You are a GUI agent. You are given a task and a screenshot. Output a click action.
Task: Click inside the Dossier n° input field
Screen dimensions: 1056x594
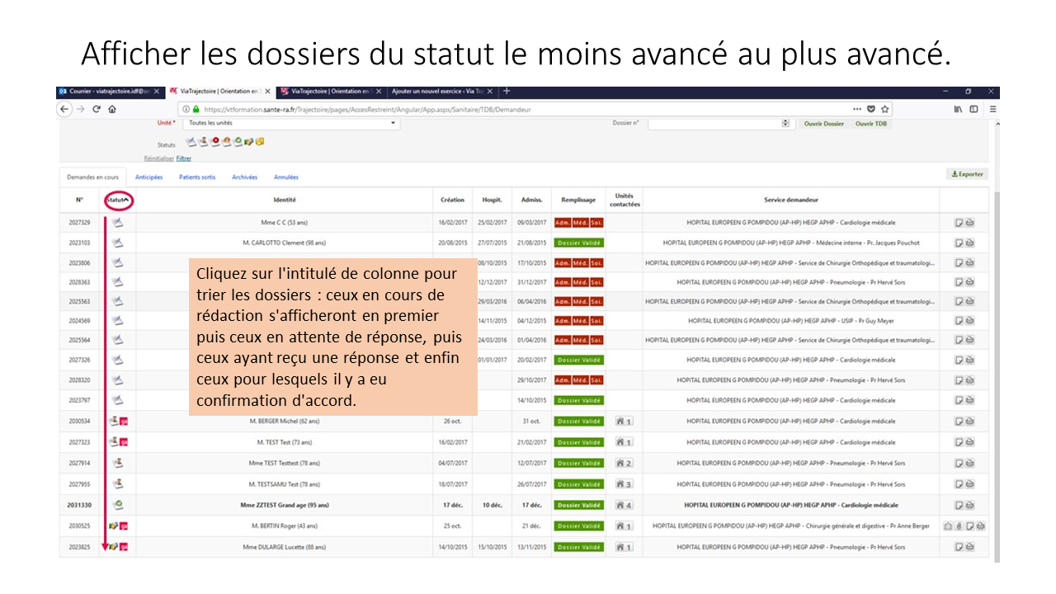point(714,124)
